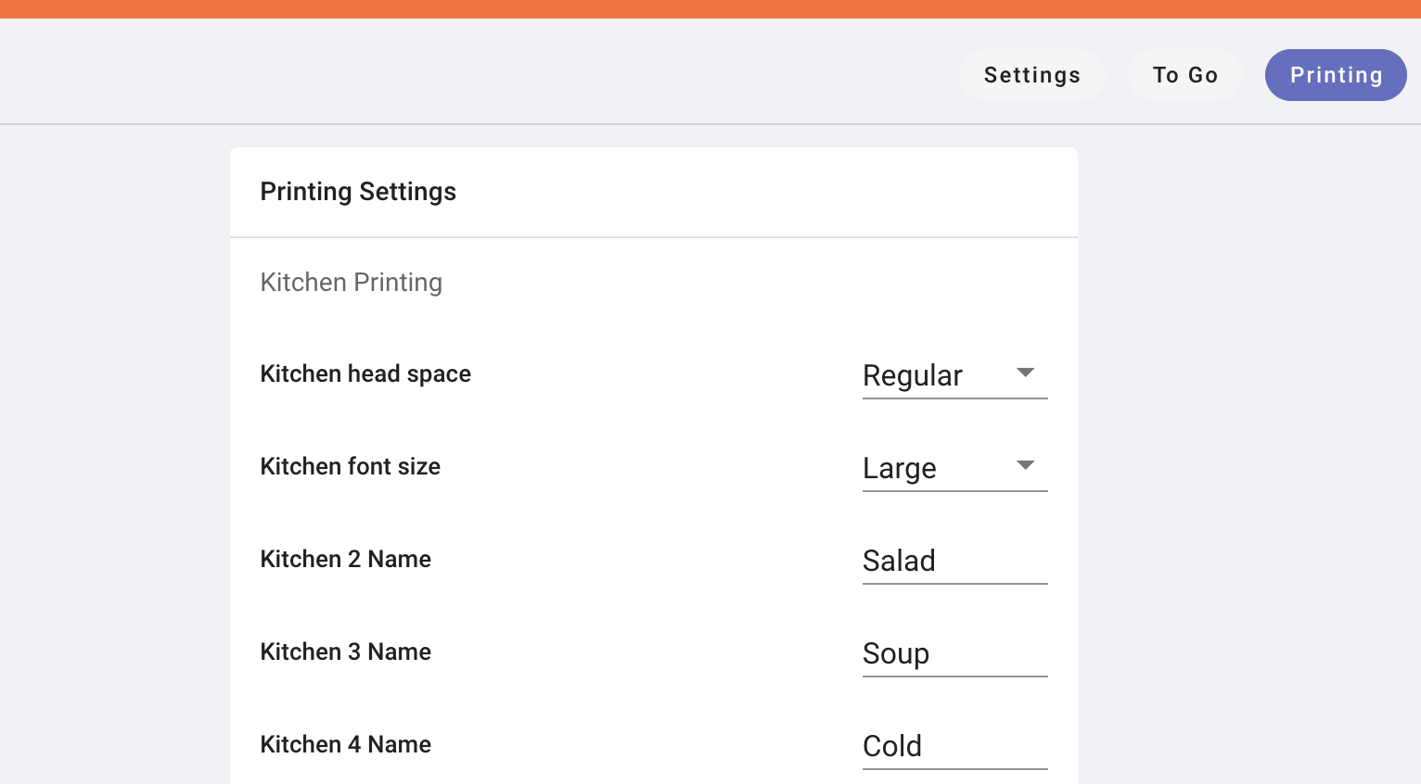Open the Kitchen font size dropdown
1421x784 pixels.
click(954, 468)
